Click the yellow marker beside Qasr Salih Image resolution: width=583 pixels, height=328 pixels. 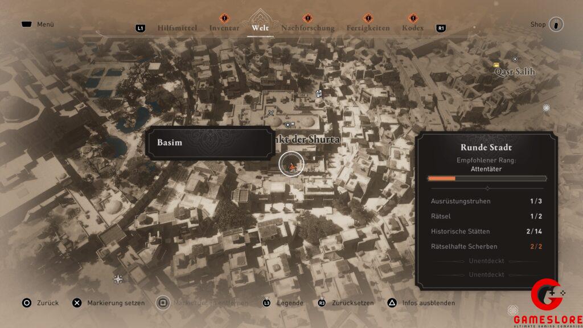tap(496, 65)
